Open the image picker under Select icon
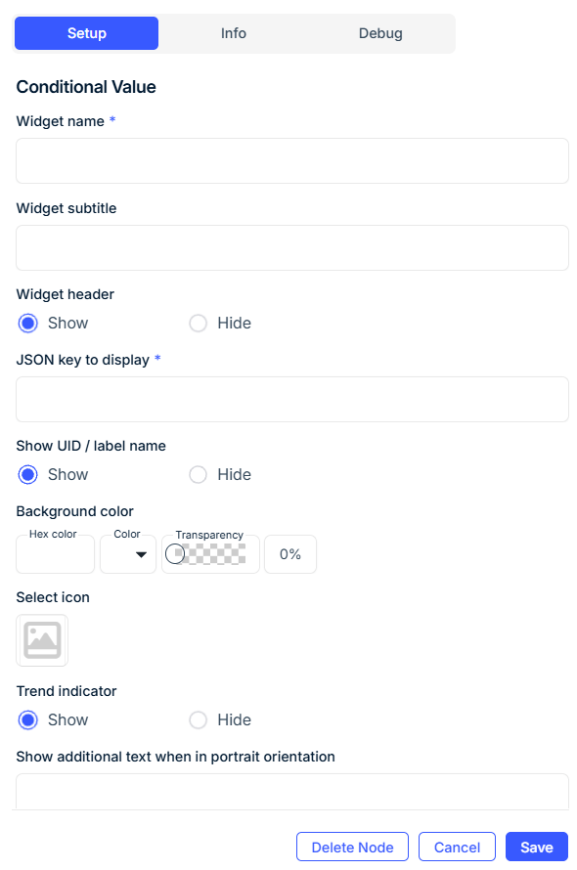This screenshot has width=577, height=870. (x=40, y=640)
